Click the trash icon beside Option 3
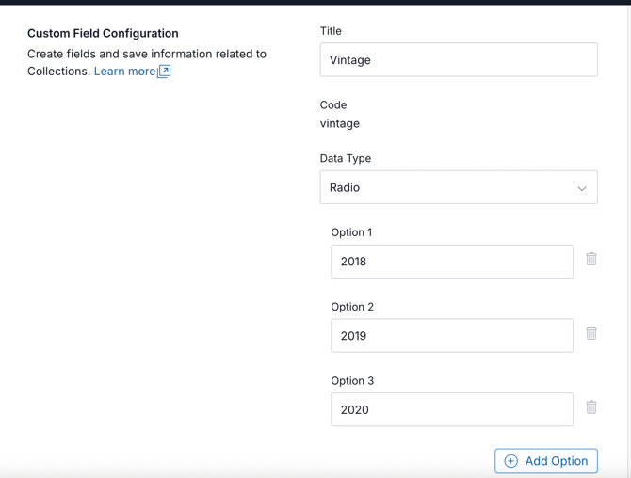The height and width of the screenshot is (478, 631). [x=591, y=407]
